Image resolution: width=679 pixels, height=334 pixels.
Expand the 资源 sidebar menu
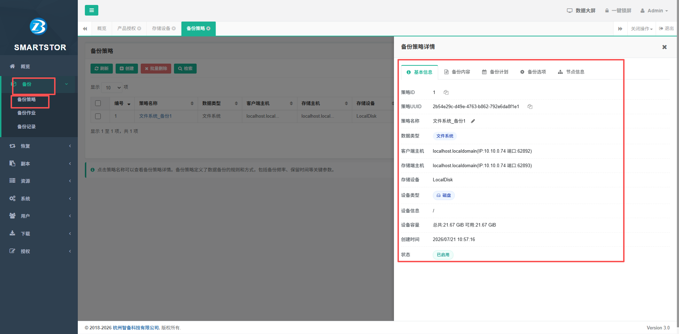coord(39,181)
